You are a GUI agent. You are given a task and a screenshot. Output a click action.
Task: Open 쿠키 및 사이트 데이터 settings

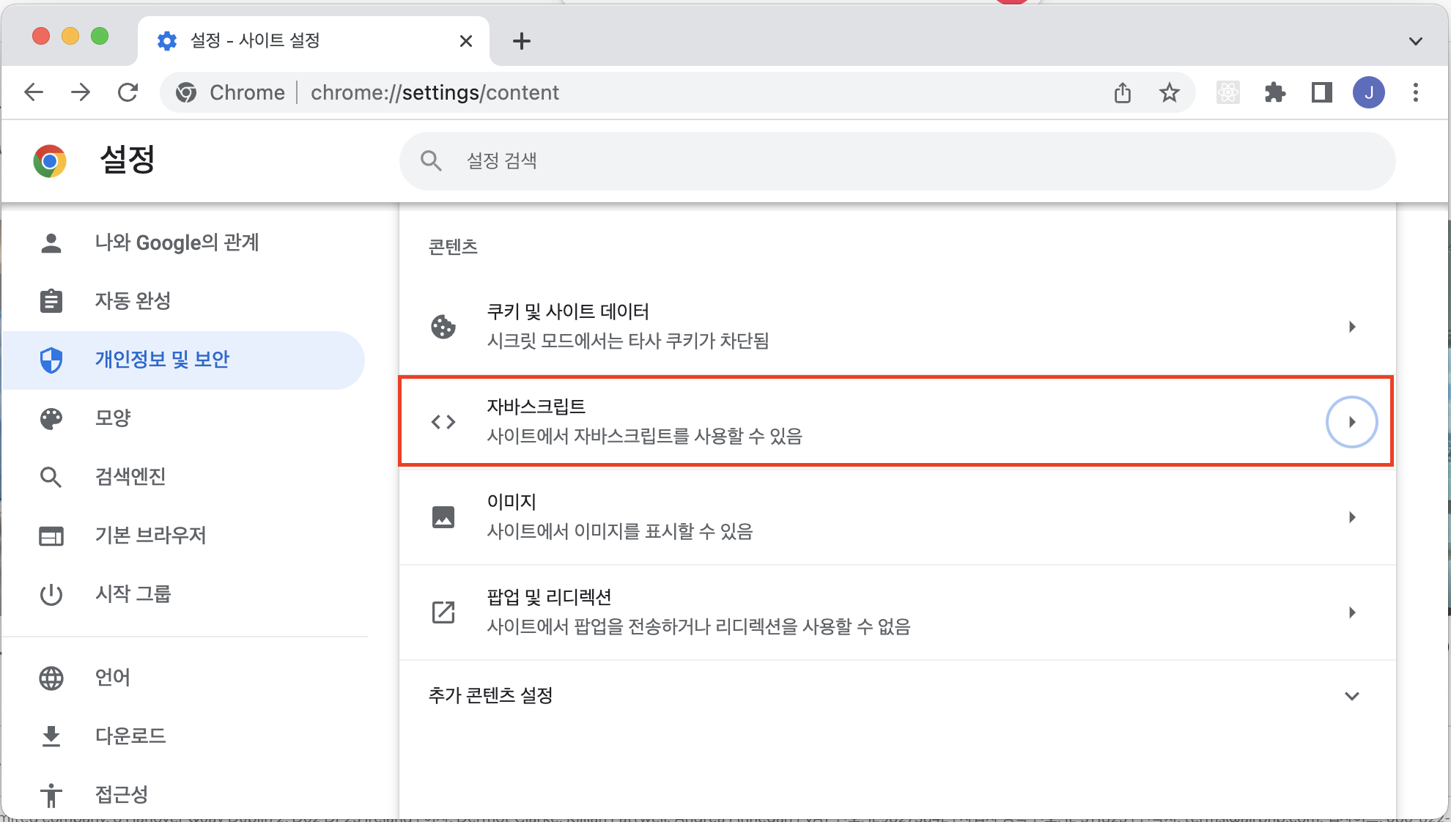896,327
